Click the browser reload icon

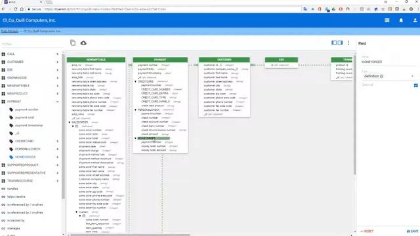tap(16, 9)
